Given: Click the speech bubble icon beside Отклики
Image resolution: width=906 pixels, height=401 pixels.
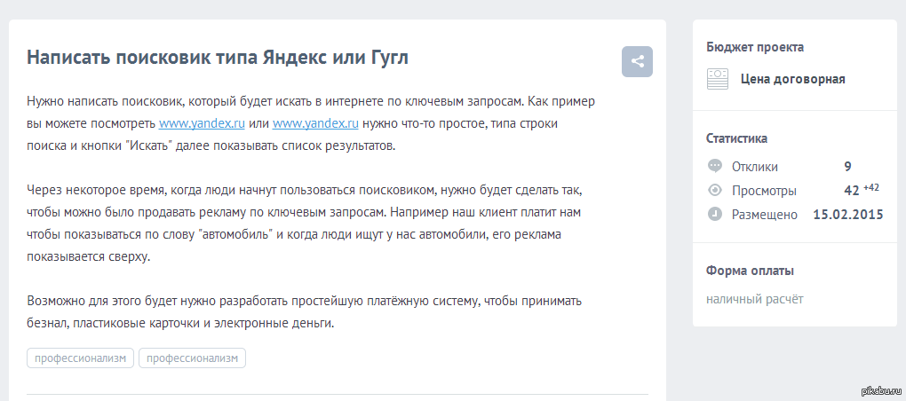Looking at the screenshot, I should tap(715, 166).
